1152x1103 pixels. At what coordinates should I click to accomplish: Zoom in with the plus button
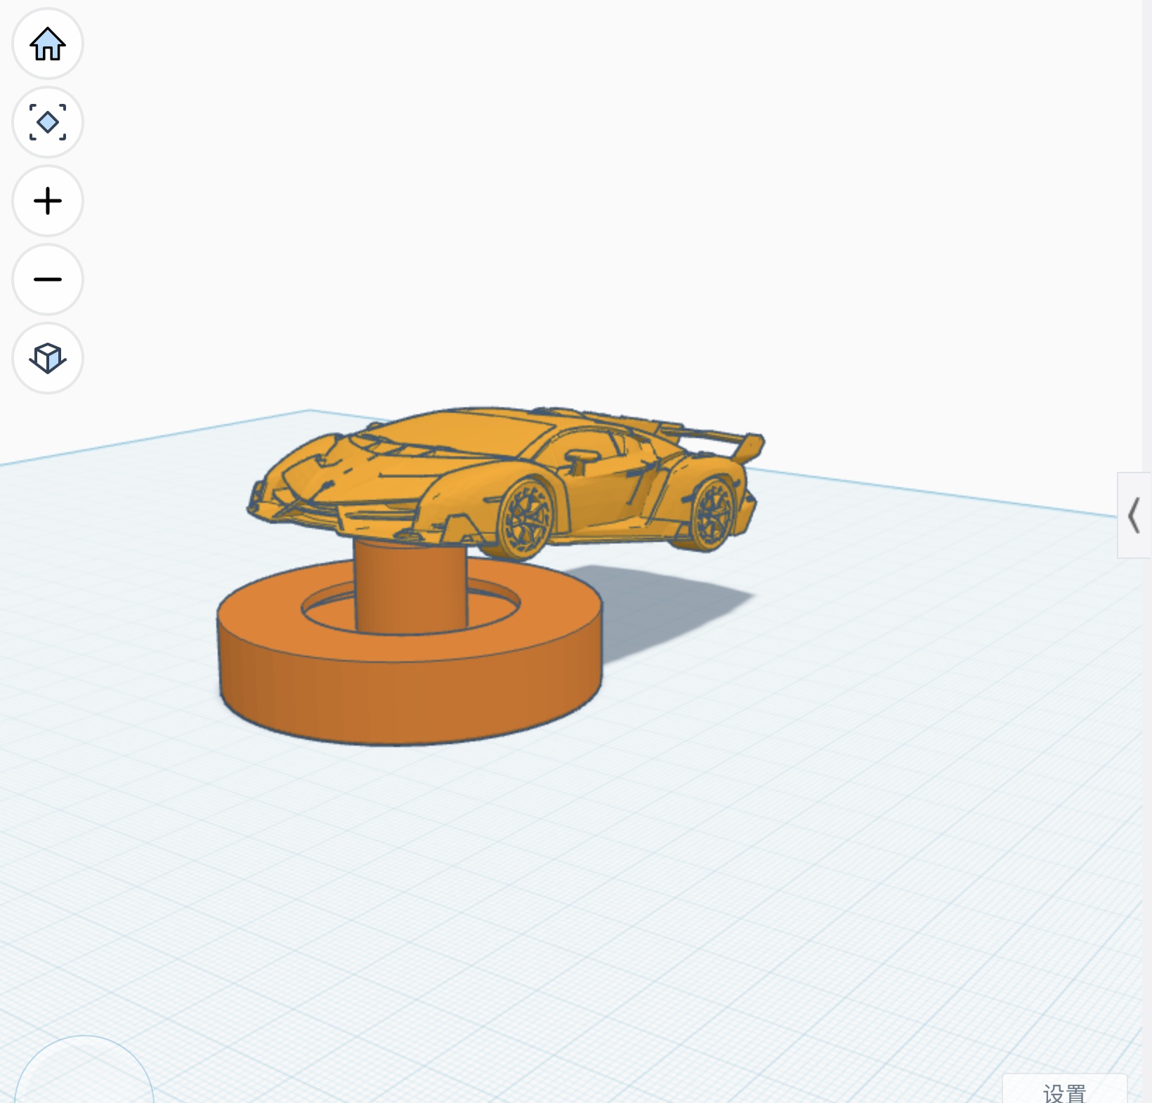(x=48, y=201)
